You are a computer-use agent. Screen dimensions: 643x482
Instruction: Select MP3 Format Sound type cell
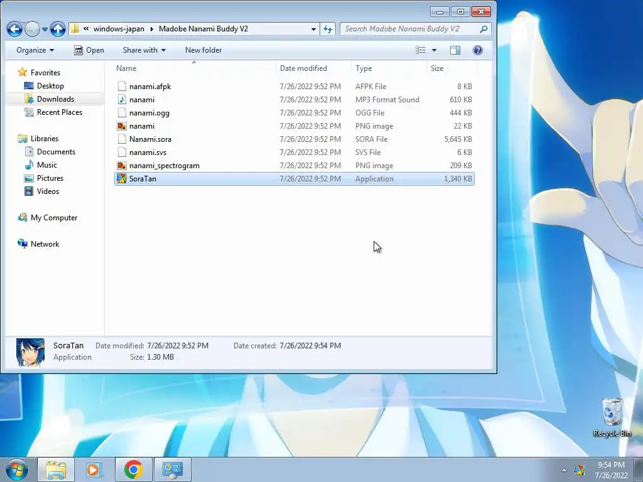(x=387, y=100)
